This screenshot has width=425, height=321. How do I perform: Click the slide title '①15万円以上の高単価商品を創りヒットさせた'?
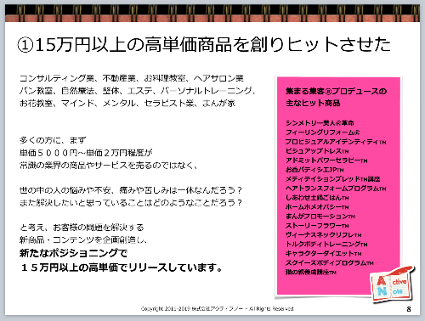pyautogui.click(x=204, y=44)
